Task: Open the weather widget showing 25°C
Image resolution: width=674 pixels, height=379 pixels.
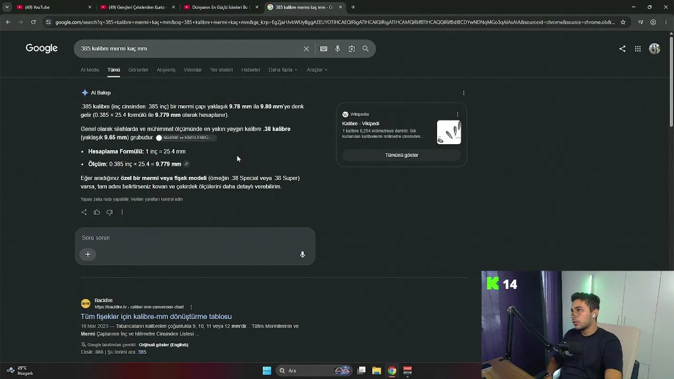Action: (19, 371)
